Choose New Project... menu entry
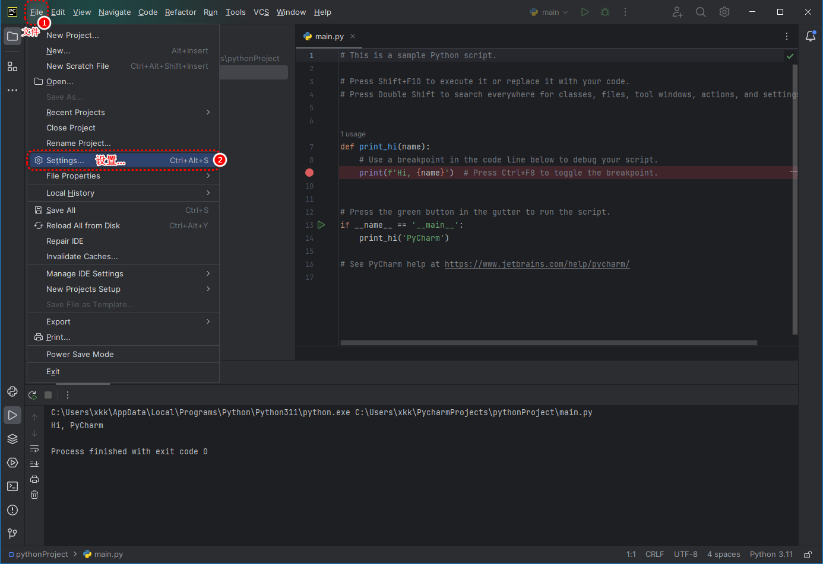Image resolution: width=823 pixels, height=564 pixels. 123,35
